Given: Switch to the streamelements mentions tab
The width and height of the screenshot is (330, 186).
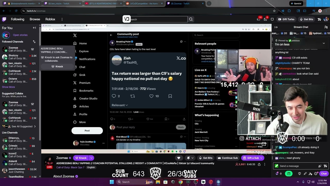Looking at the screenshot, I should pyautogui.click(x=22, y=4).
